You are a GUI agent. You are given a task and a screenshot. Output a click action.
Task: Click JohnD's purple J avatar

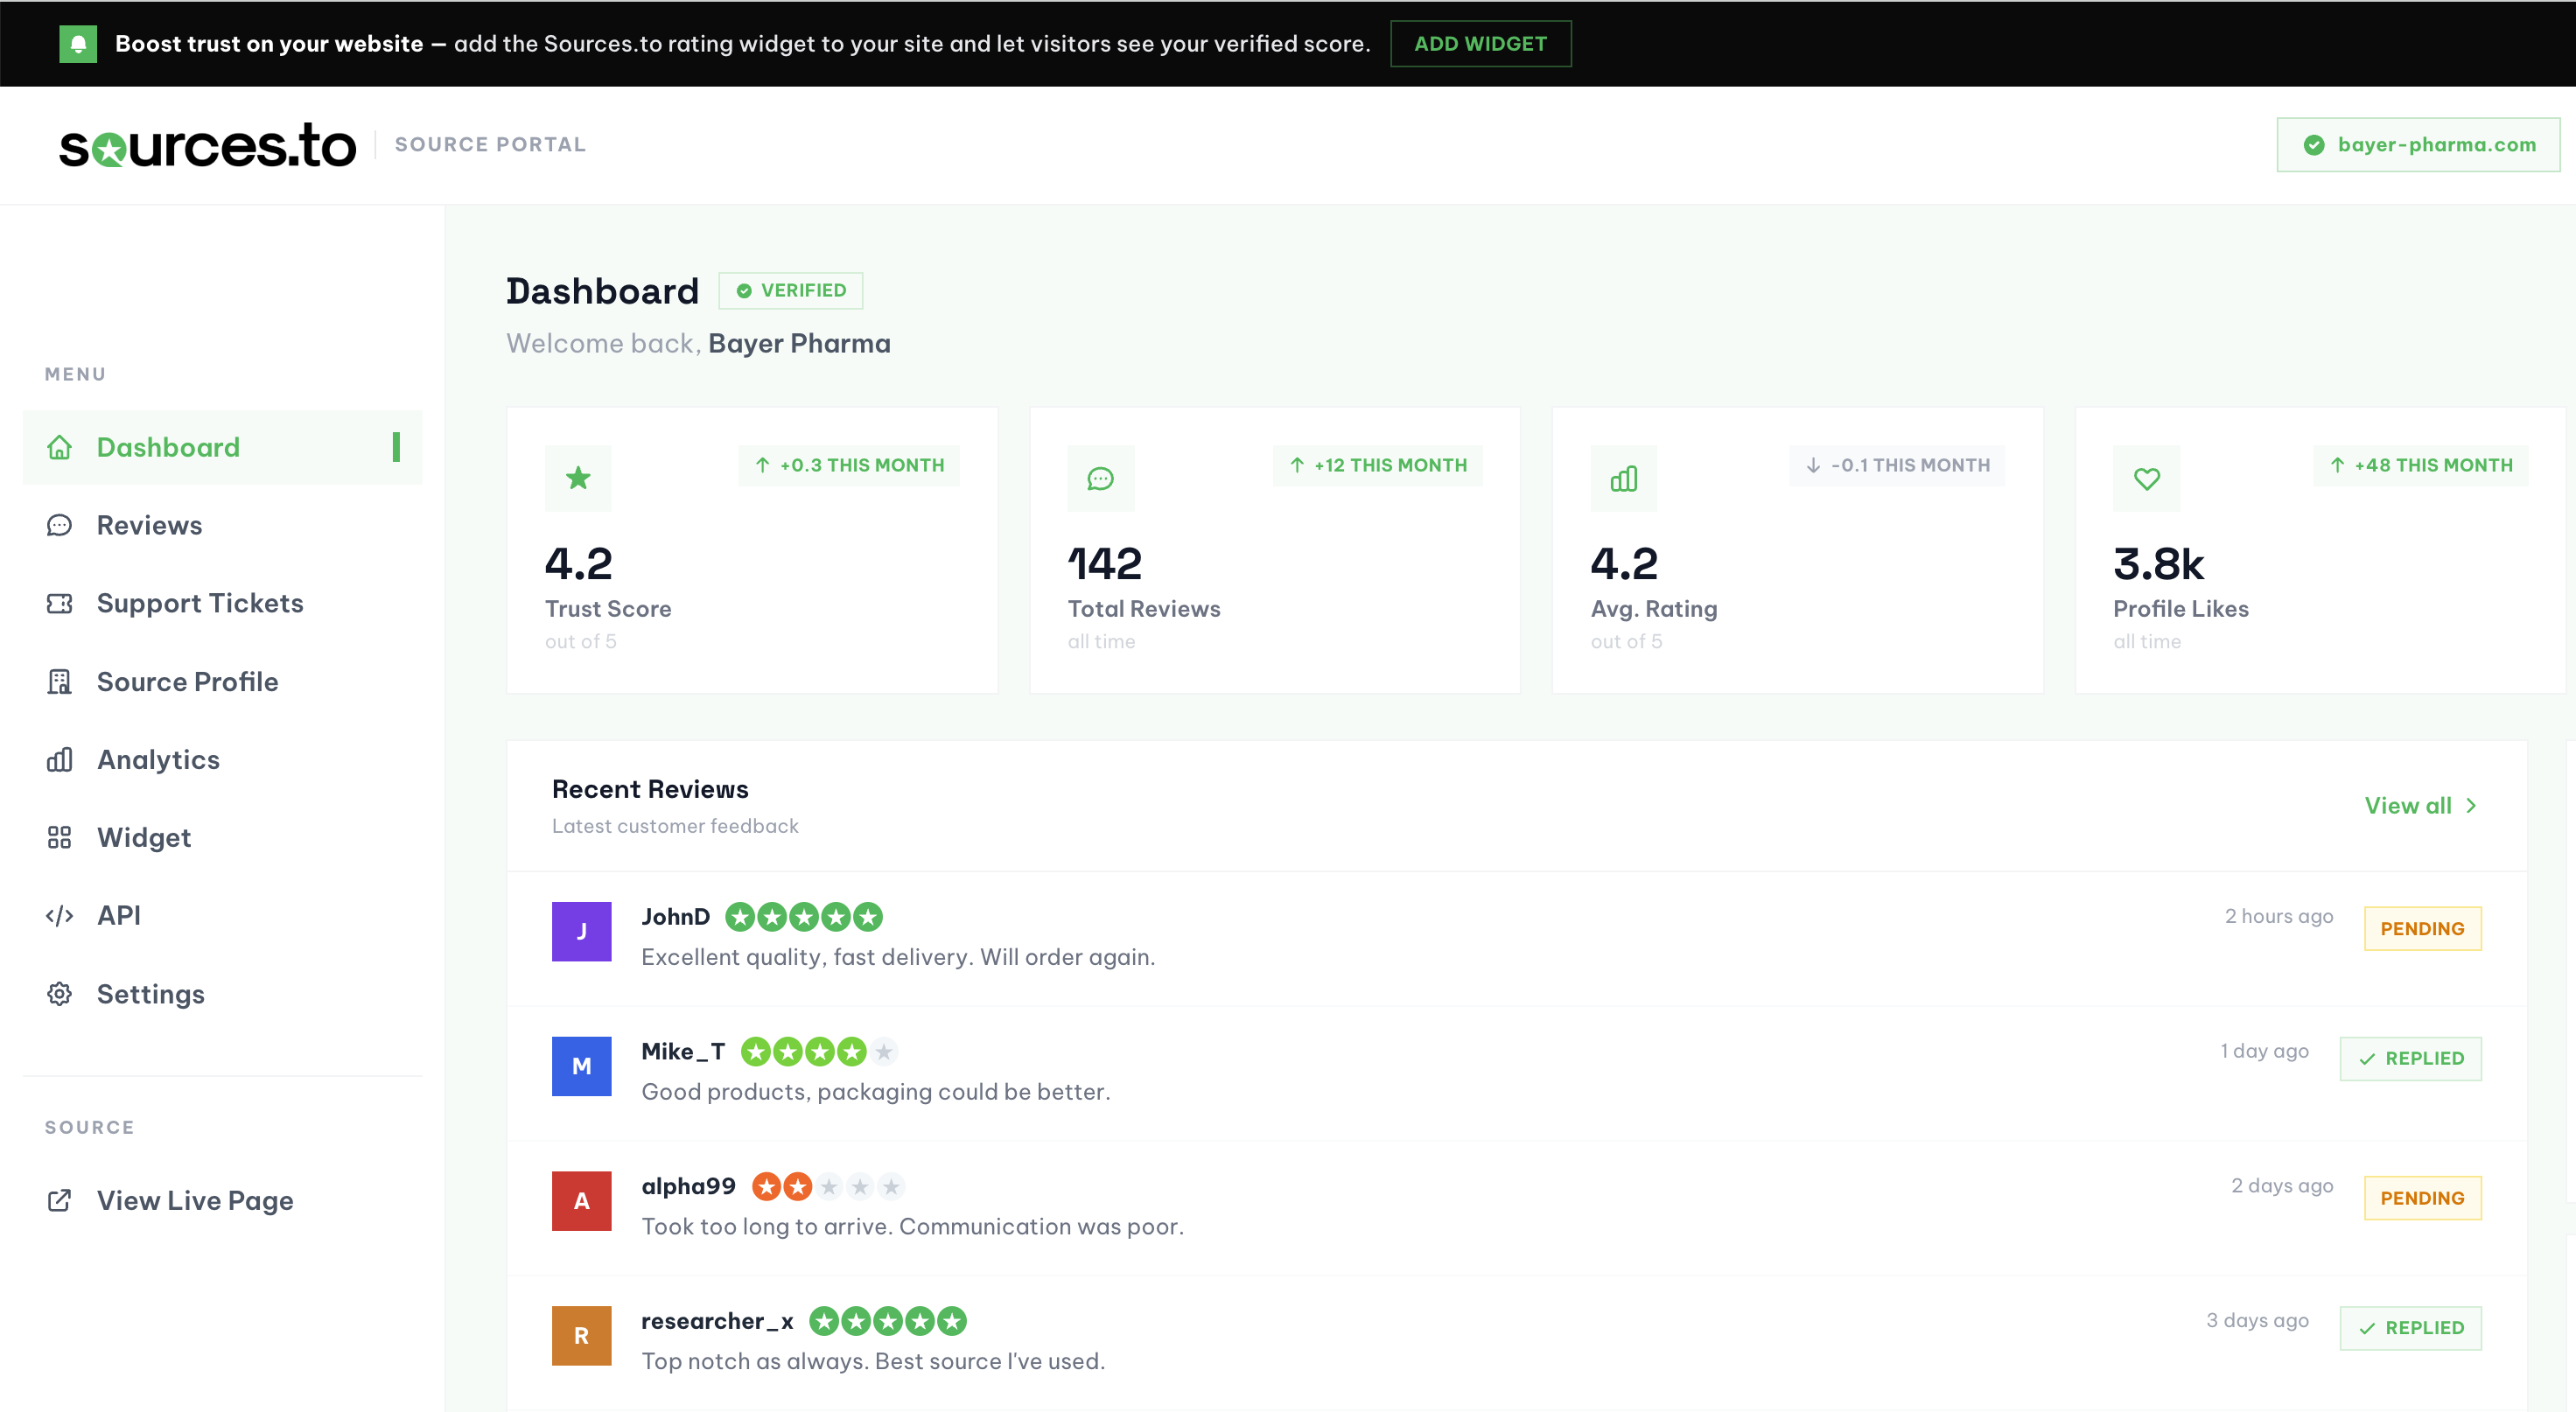coord(581,931)
